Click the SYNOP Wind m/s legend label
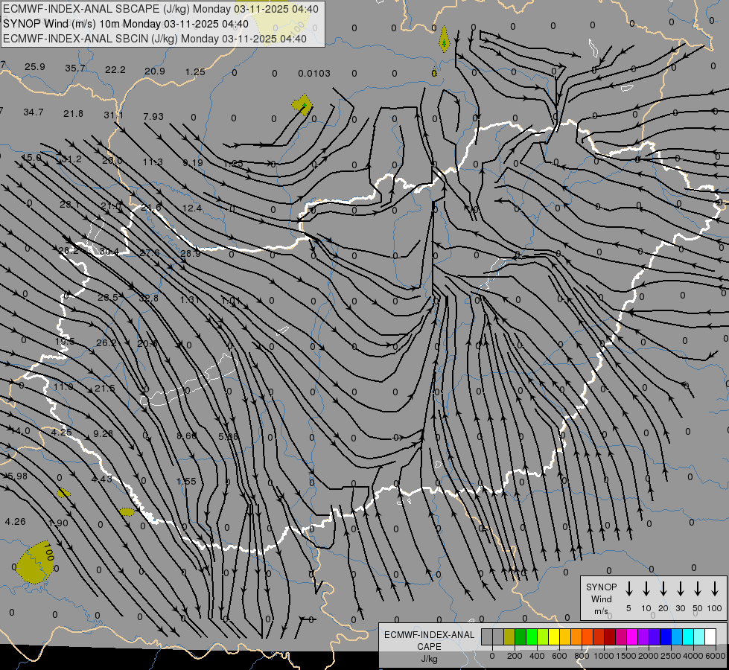 (601, 599)
